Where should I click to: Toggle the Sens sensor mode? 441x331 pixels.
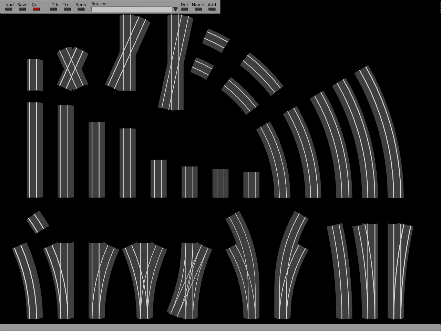click(x=81, y=9)
